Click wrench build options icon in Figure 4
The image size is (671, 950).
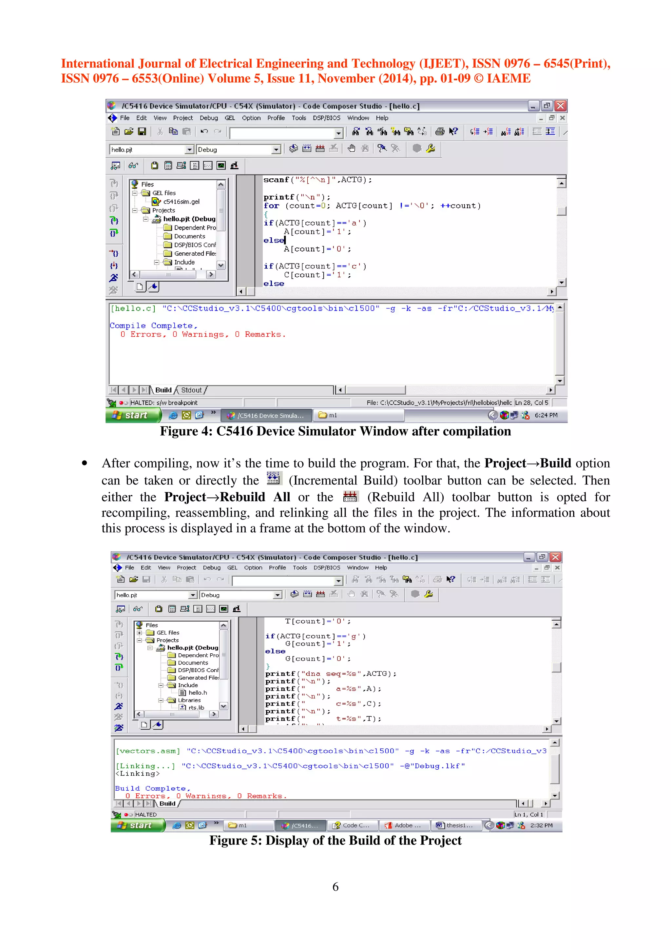(x=431, y=148)
